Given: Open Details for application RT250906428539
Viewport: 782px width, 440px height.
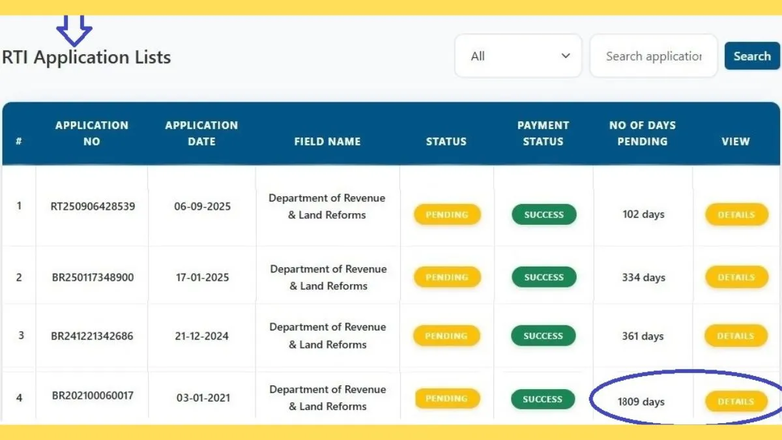Looking at the screenshot, I should (736, 214).
